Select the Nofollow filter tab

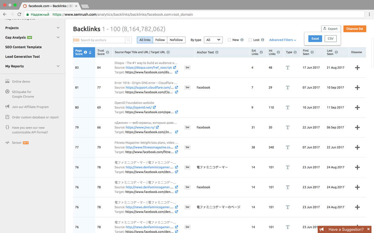(x=176, y=40)
